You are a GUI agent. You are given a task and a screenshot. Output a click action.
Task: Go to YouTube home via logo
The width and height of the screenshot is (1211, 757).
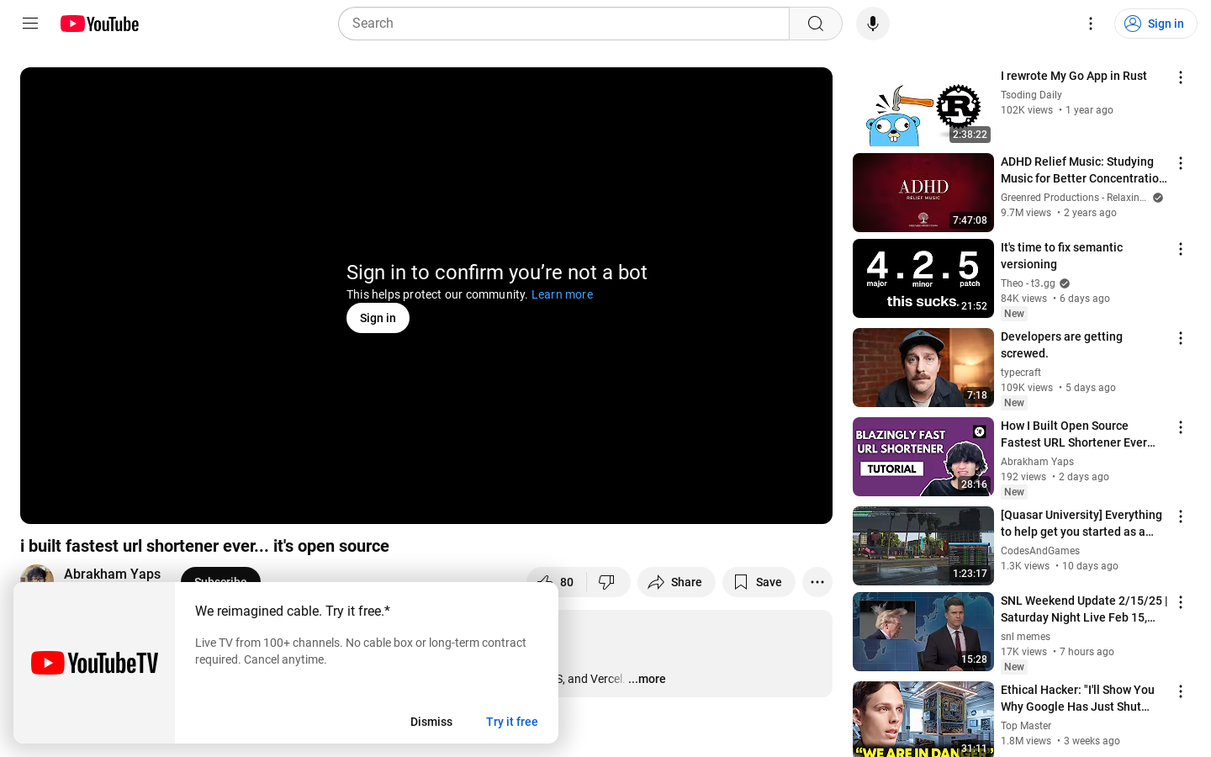pos(99,24)
